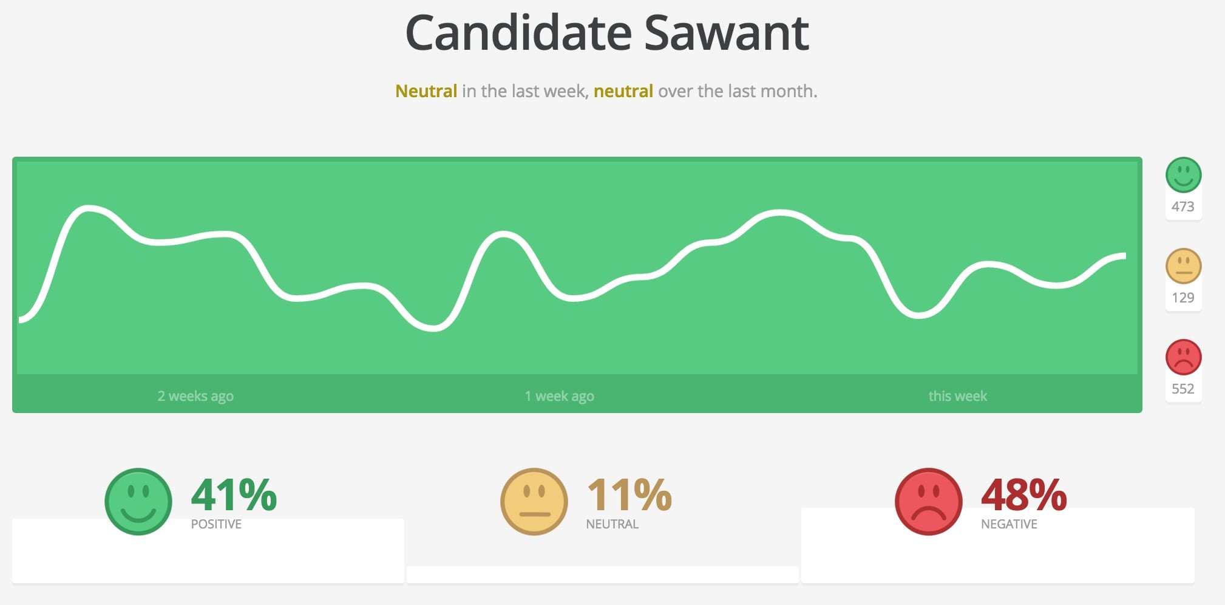Image resolution: width=1225 pixels, height=605 pixels.
Task: Click the small red sad face above 552
Action: click(x=1183, y=357)
